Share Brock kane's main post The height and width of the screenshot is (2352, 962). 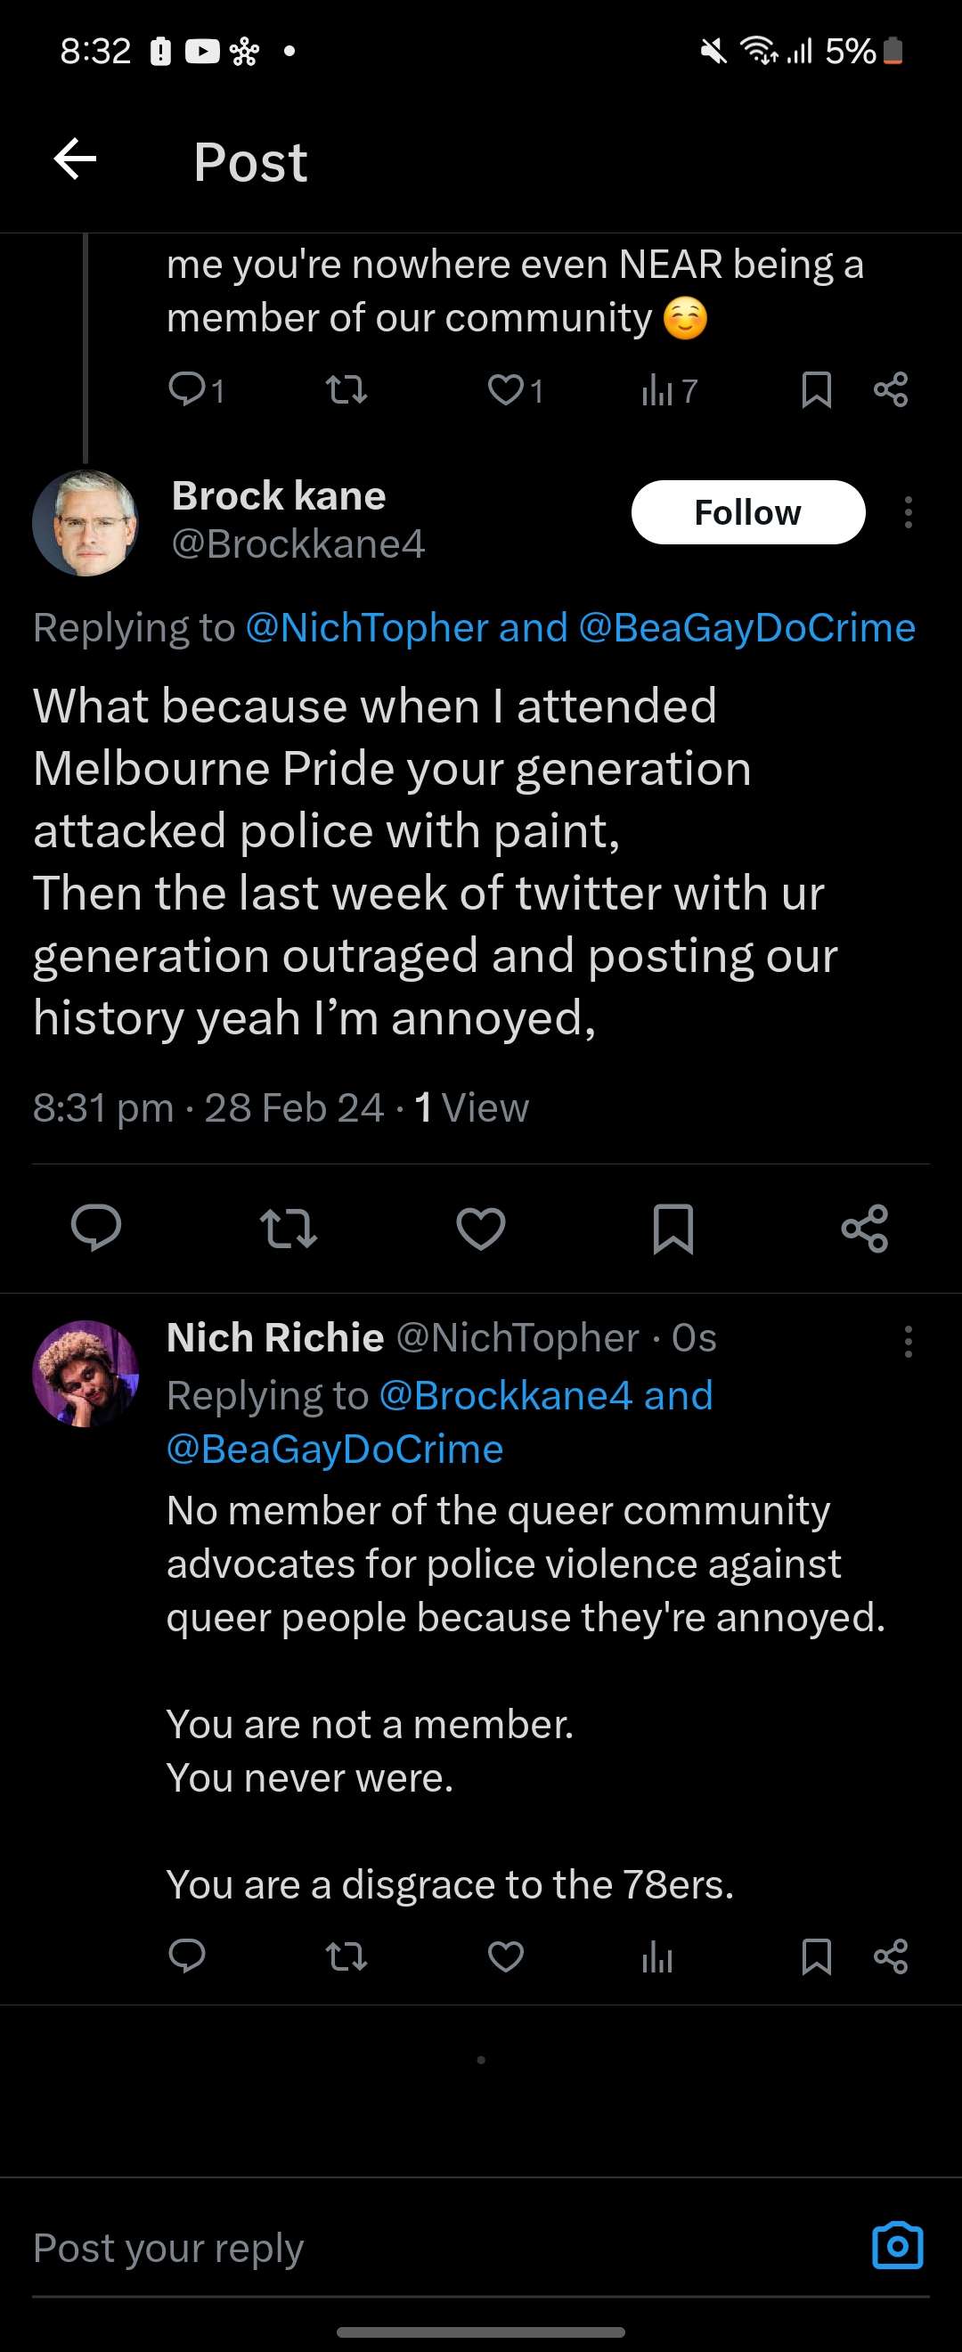(x=864, y=1228)
